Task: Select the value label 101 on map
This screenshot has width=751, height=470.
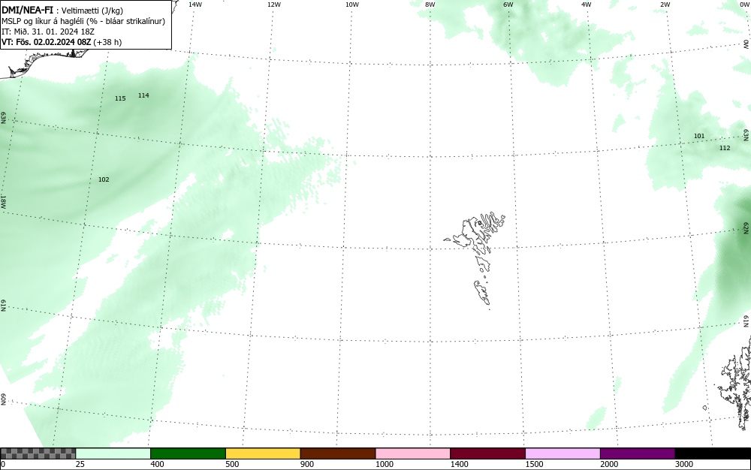Action: pos(699,136)
